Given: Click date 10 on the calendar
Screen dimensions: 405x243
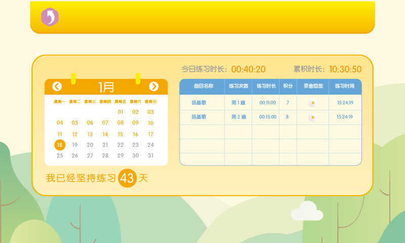Looking at the screenshot, I should 150,123.
